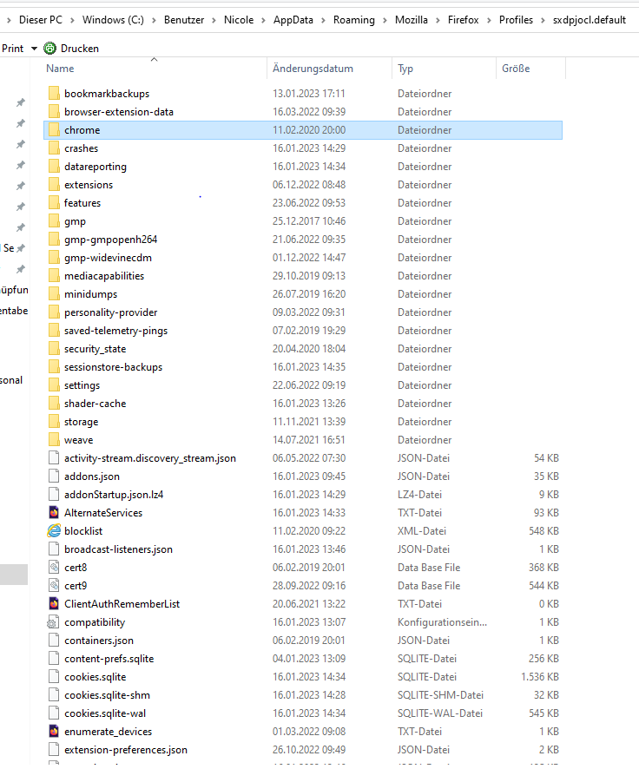
Task: Expand the chevron after Mozilla breadcrumb
Action: coord(438,20)
